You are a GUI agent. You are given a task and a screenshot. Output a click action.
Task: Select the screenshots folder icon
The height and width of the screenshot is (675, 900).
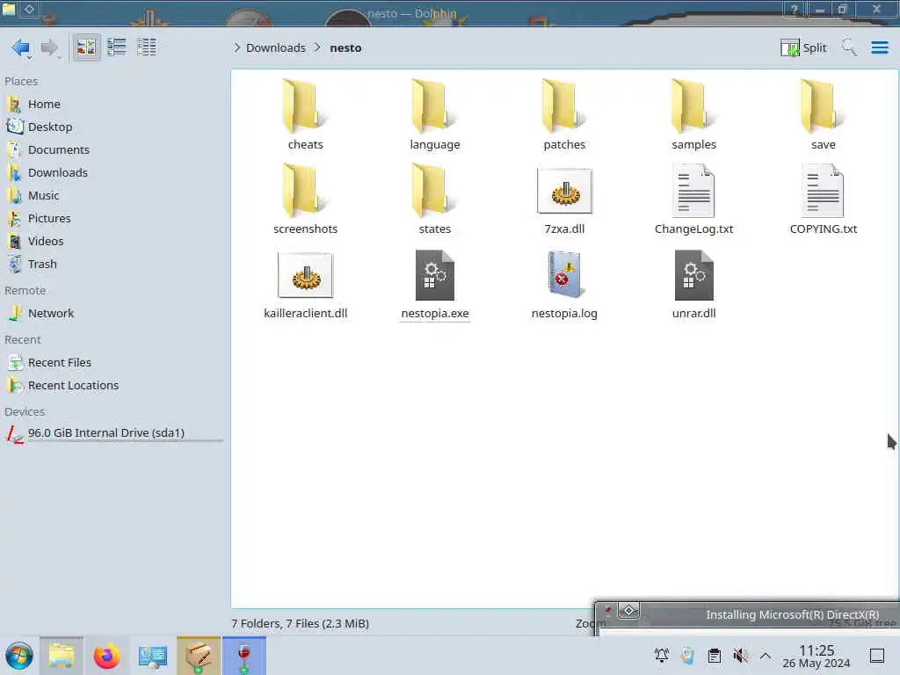point(305,191)
